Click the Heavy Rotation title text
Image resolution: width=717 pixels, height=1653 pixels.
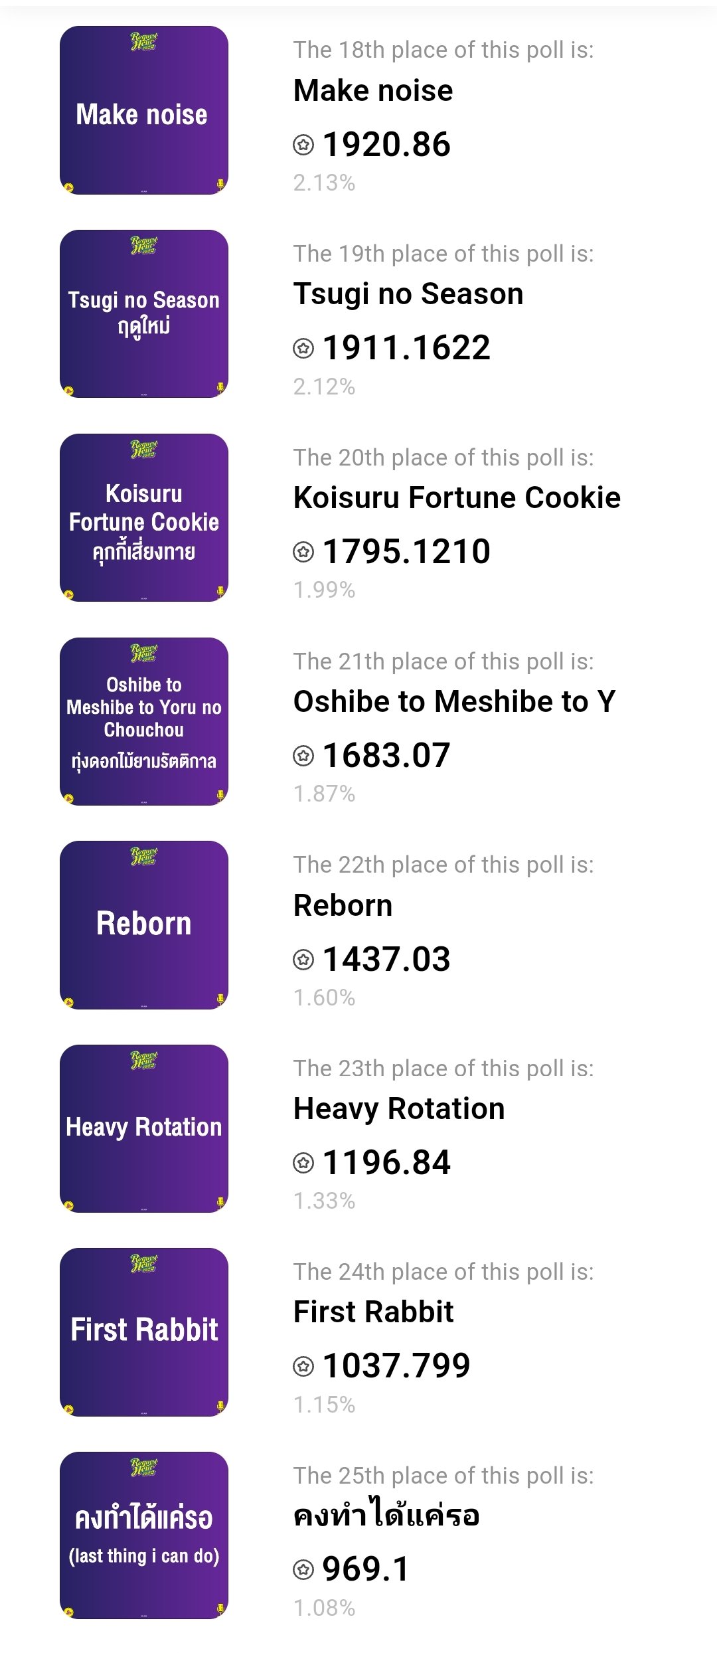tap(399, 1109)
